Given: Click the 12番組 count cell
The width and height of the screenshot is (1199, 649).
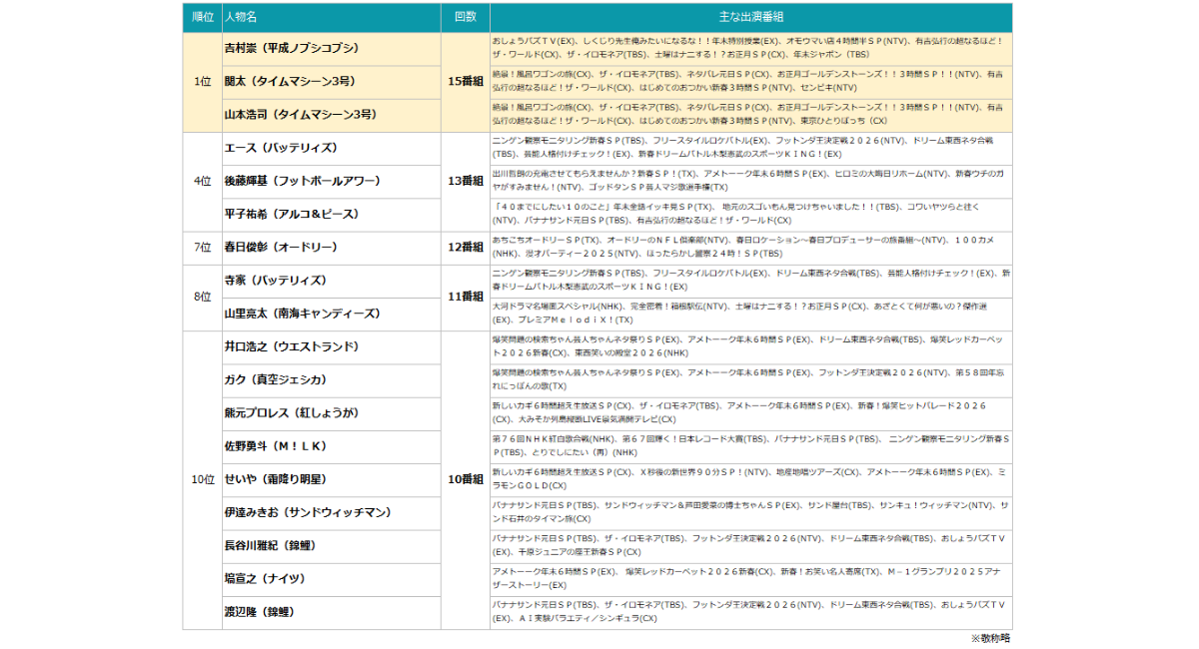Looking at the screenshot, I should (x=465, y=248).
